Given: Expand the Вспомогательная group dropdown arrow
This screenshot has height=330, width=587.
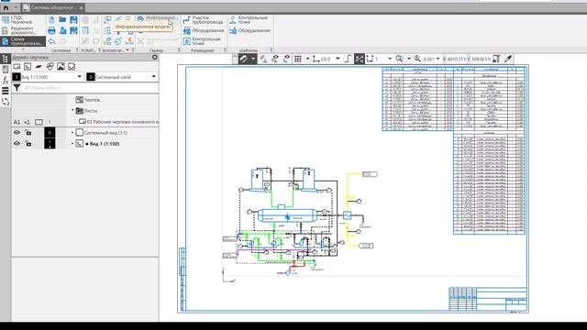Looking at the screenshot, I should coord(127,49).
